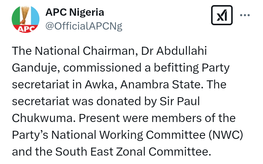Screen dimensions: 263x164
Task: Click the phrase "The National Chairman"
Action: 73,51
